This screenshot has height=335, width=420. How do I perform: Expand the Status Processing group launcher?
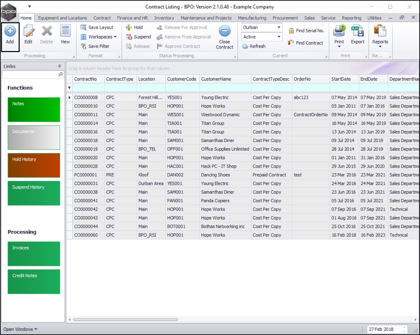235,57
